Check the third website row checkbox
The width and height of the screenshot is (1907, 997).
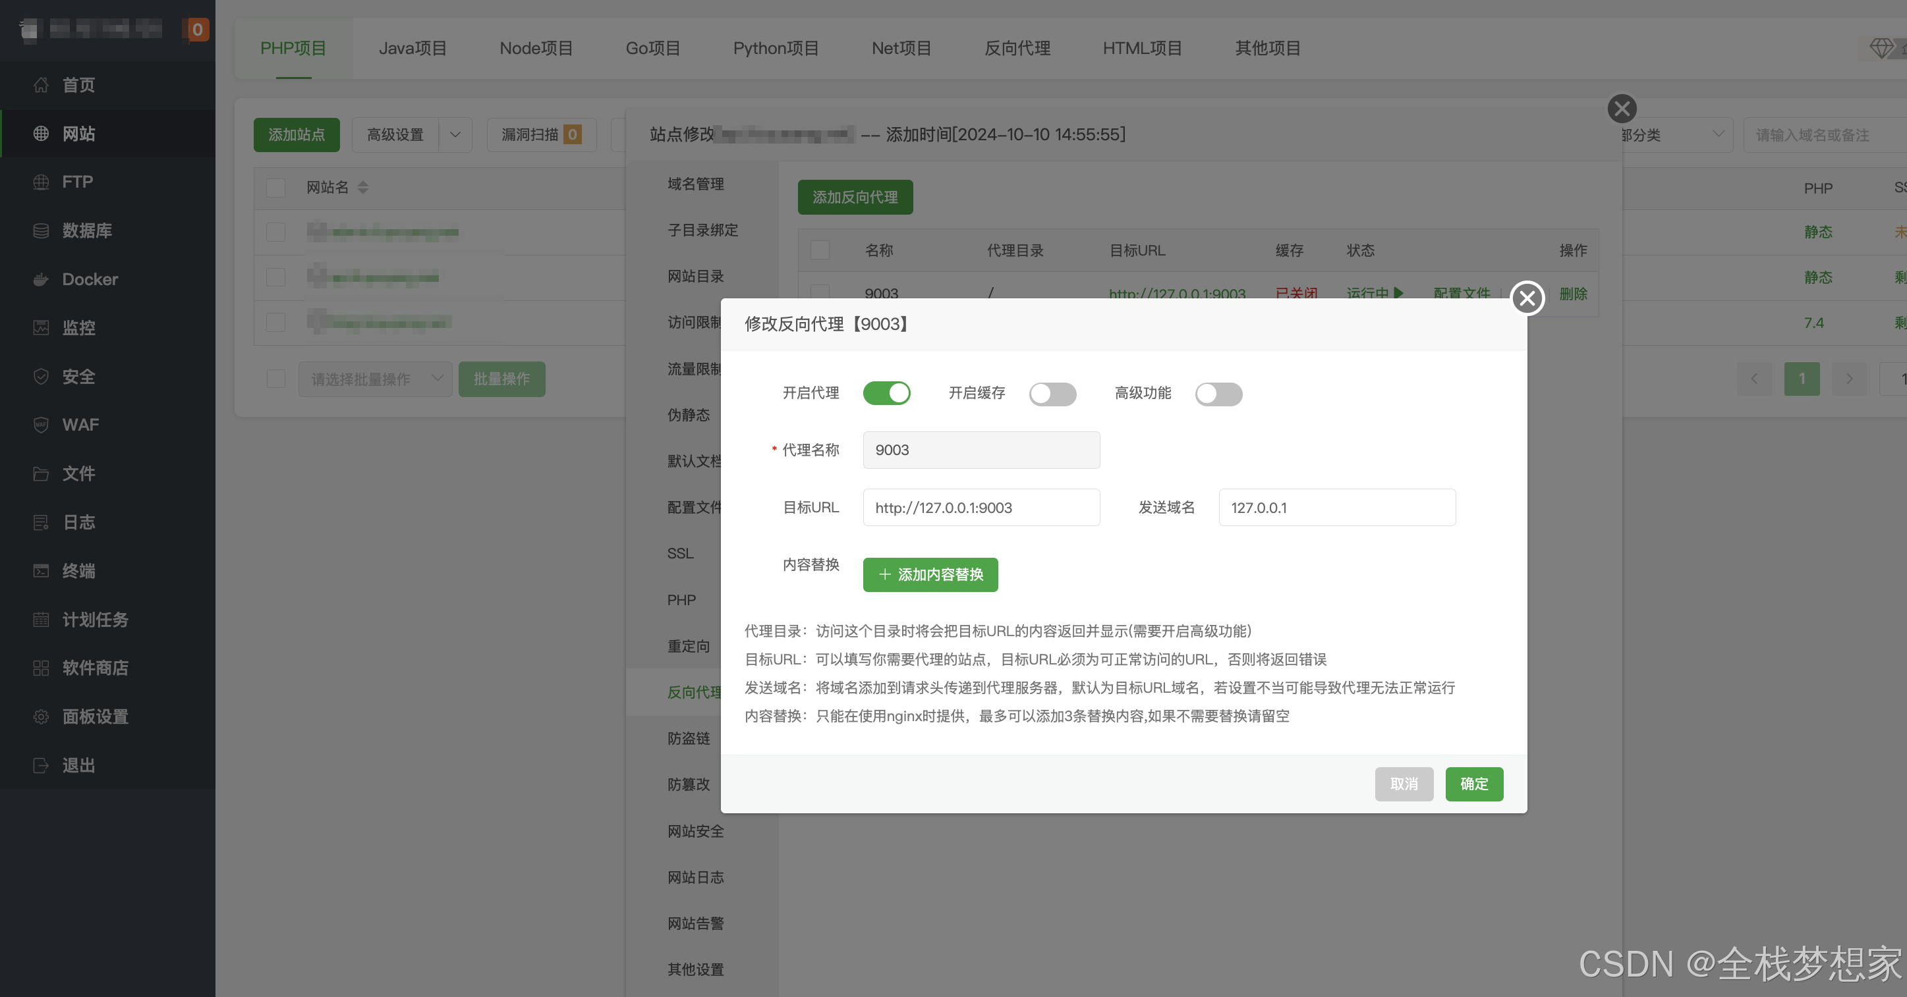[x=275, y=323]
